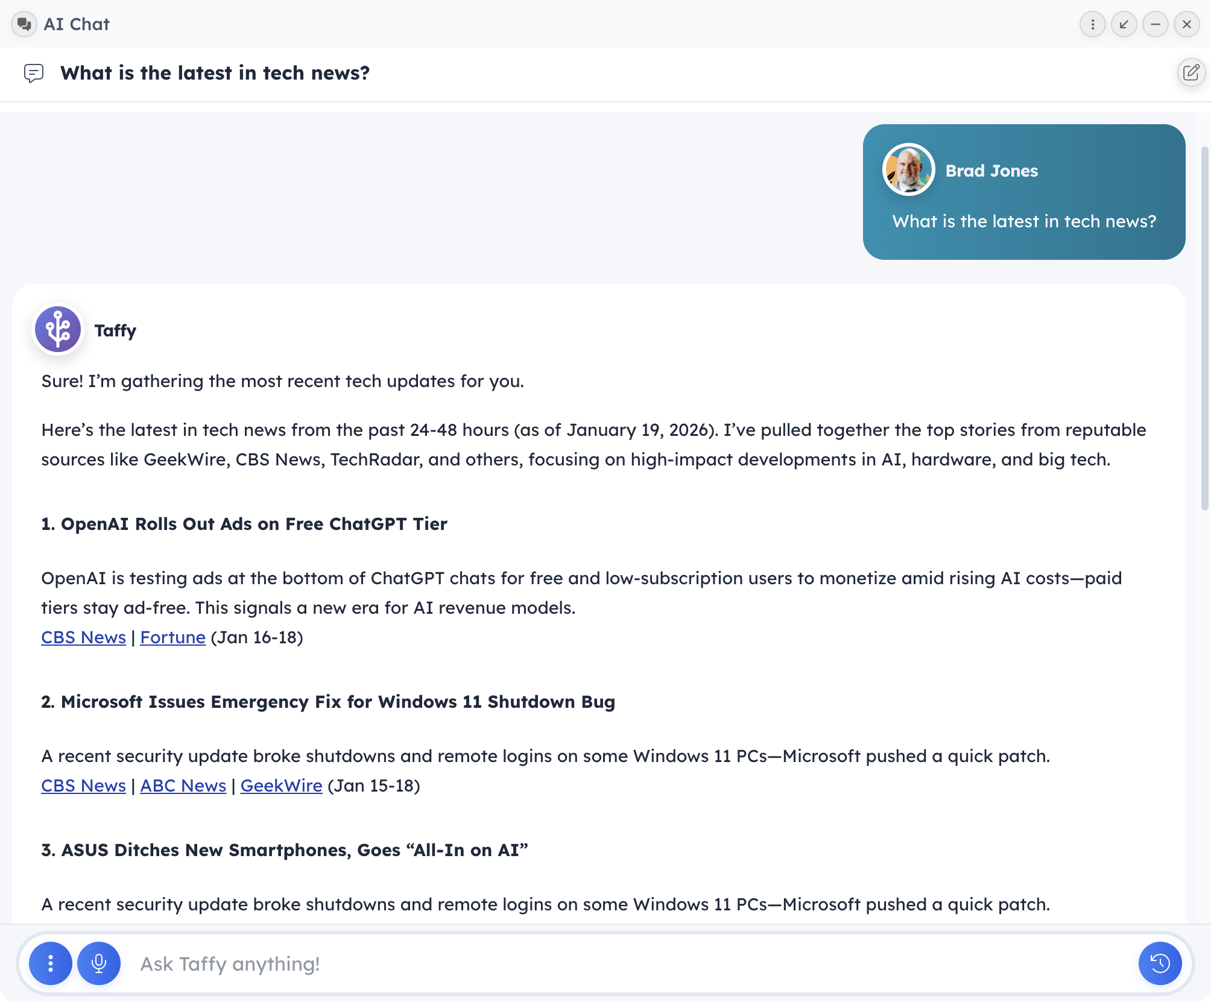Viewport: 1211px width, 1002px height.
Task: Click the conversation title text
Action: coord(215,73)
